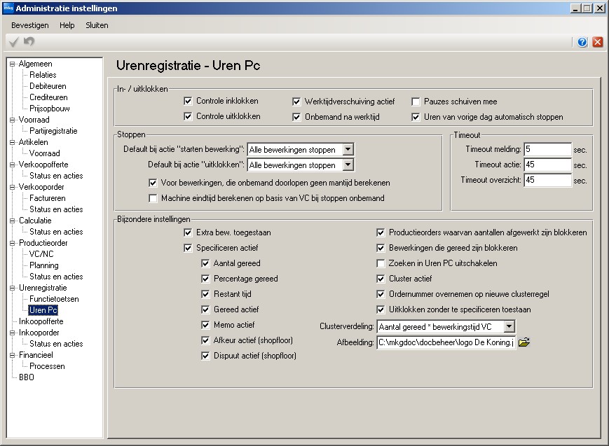Viewport: 609px width, 446px height.
Task: Open the Clusterverdeling dropdown
Action: 509,327
